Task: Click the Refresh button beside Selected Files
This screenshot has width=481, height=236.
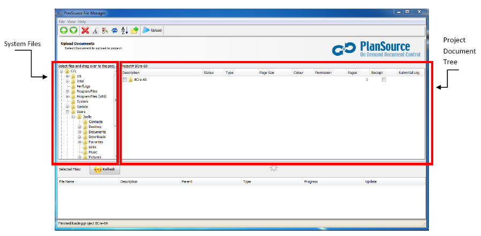Action: (105, 169)
